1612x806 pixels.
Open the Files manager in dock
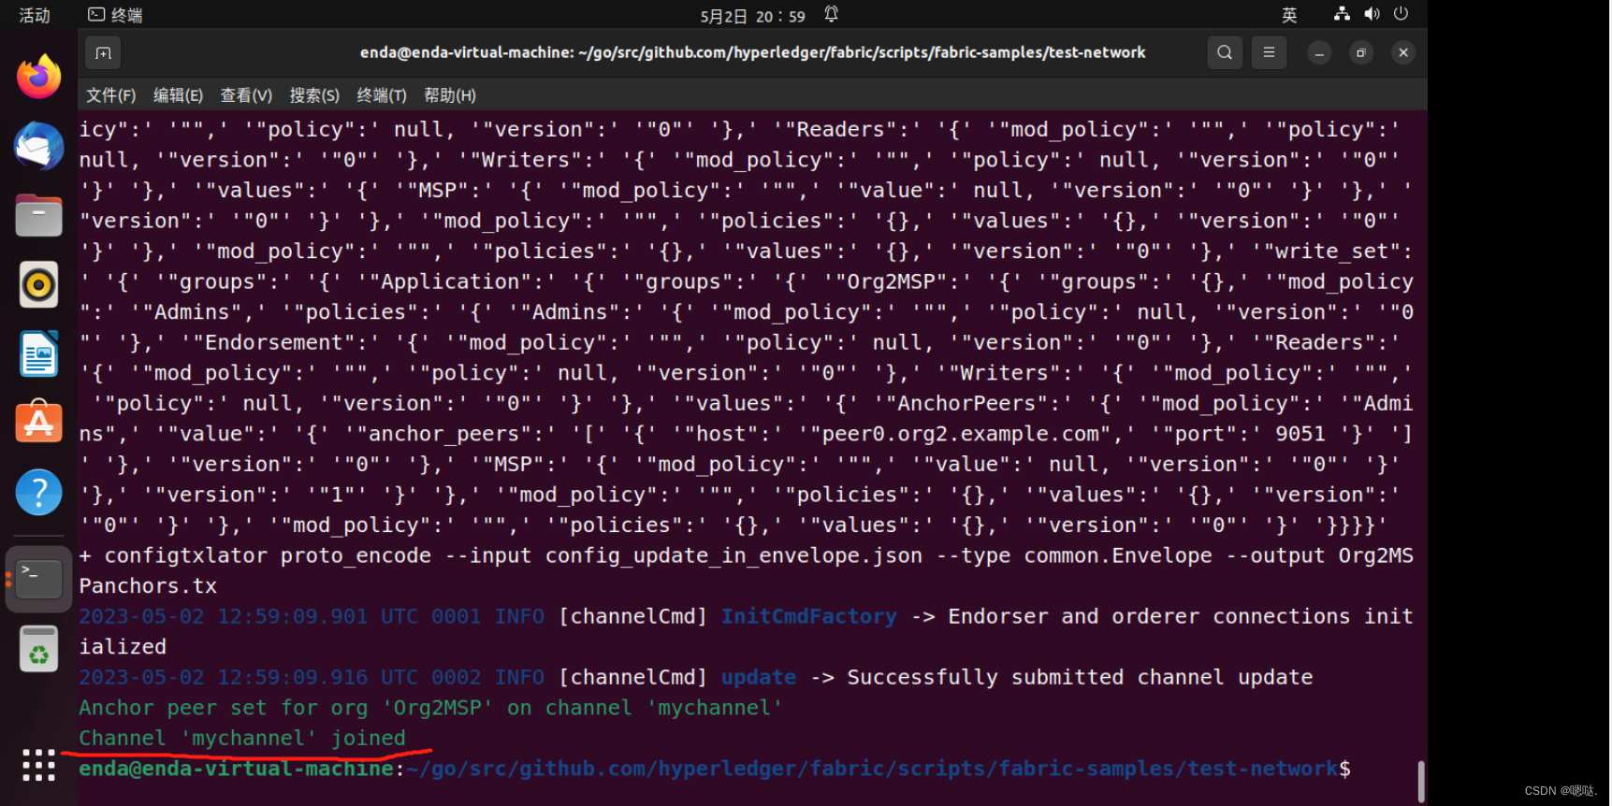pyautogui.click(x=38, y=216)
